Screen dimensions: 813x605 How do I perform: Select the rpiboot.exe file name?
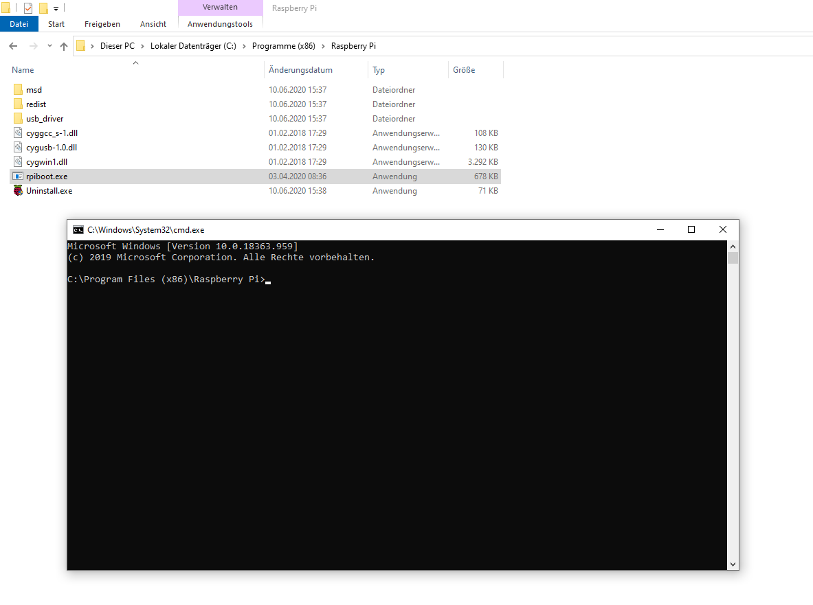point(47,176)
